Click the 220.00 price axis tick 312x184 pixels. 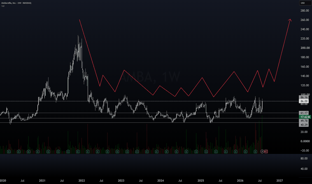click(x=305, y=38)
